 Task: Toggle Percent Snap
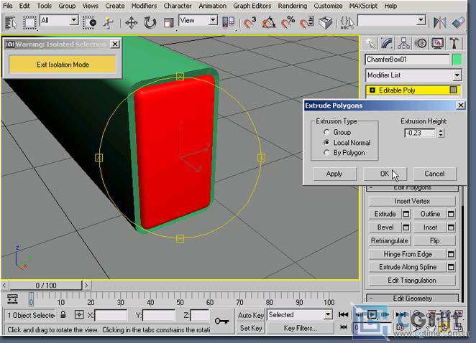(288, 23)
